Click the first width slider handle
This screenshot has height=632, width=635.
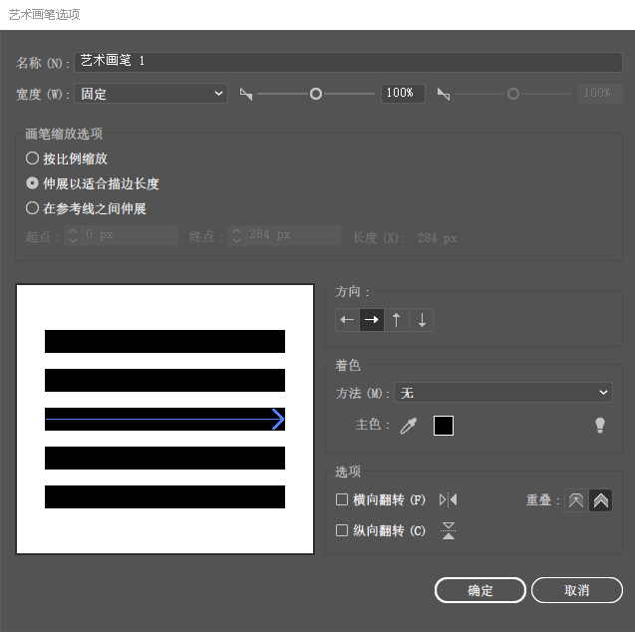coord(316,94)
